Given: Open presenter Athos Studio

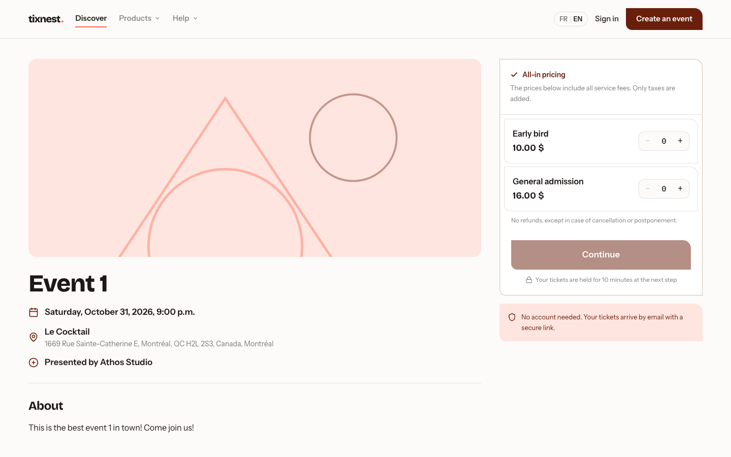Looking at the screenshot, I should [x=126, y=362].
